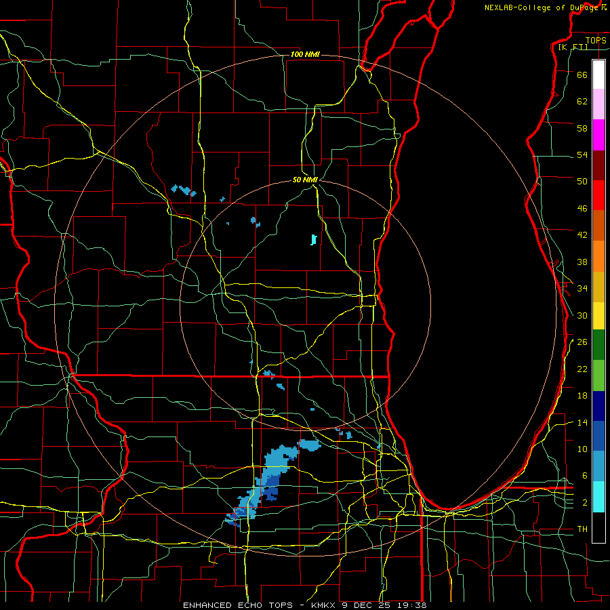The image size is (610, 610).
Task: Click the "62" legend value
Action: click(582, 102)
